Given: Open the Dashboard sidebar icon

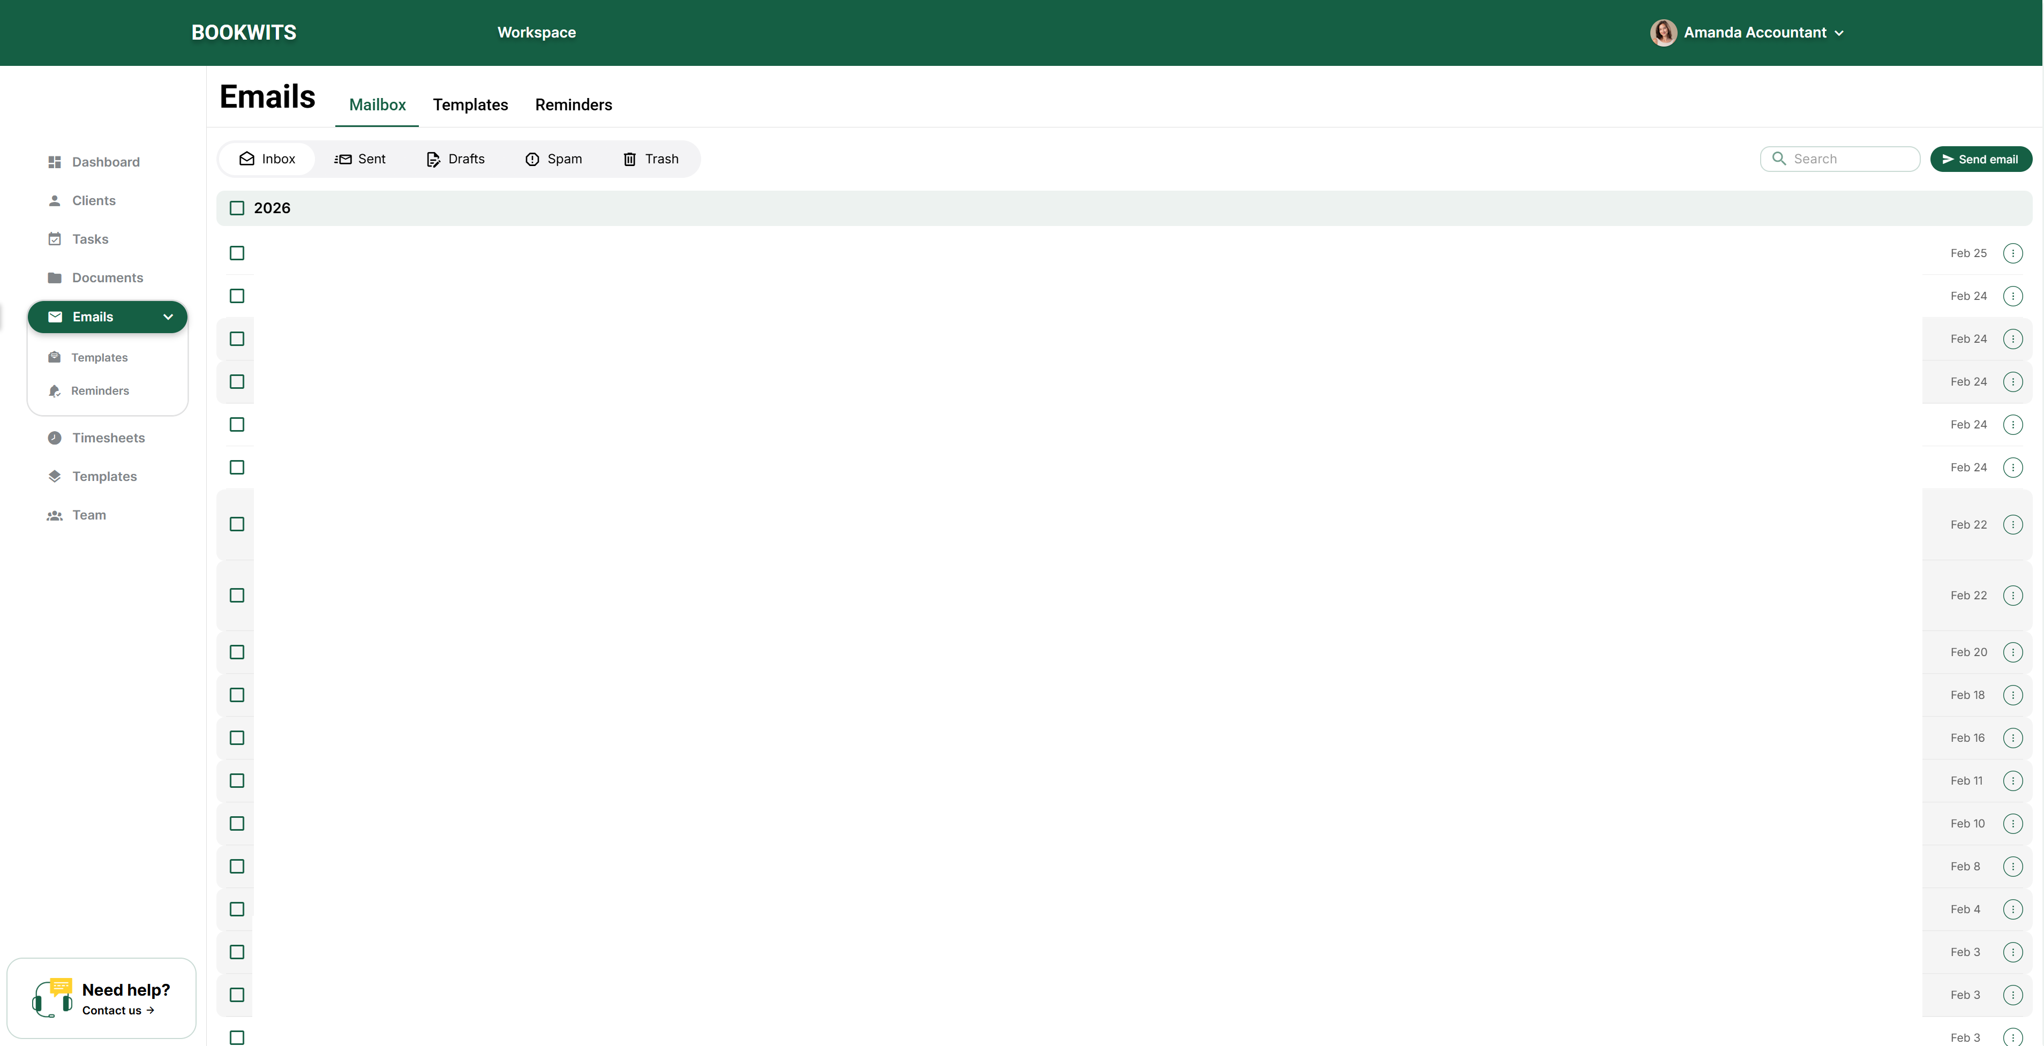Looking at the screenshot, I should click(54, 162).
